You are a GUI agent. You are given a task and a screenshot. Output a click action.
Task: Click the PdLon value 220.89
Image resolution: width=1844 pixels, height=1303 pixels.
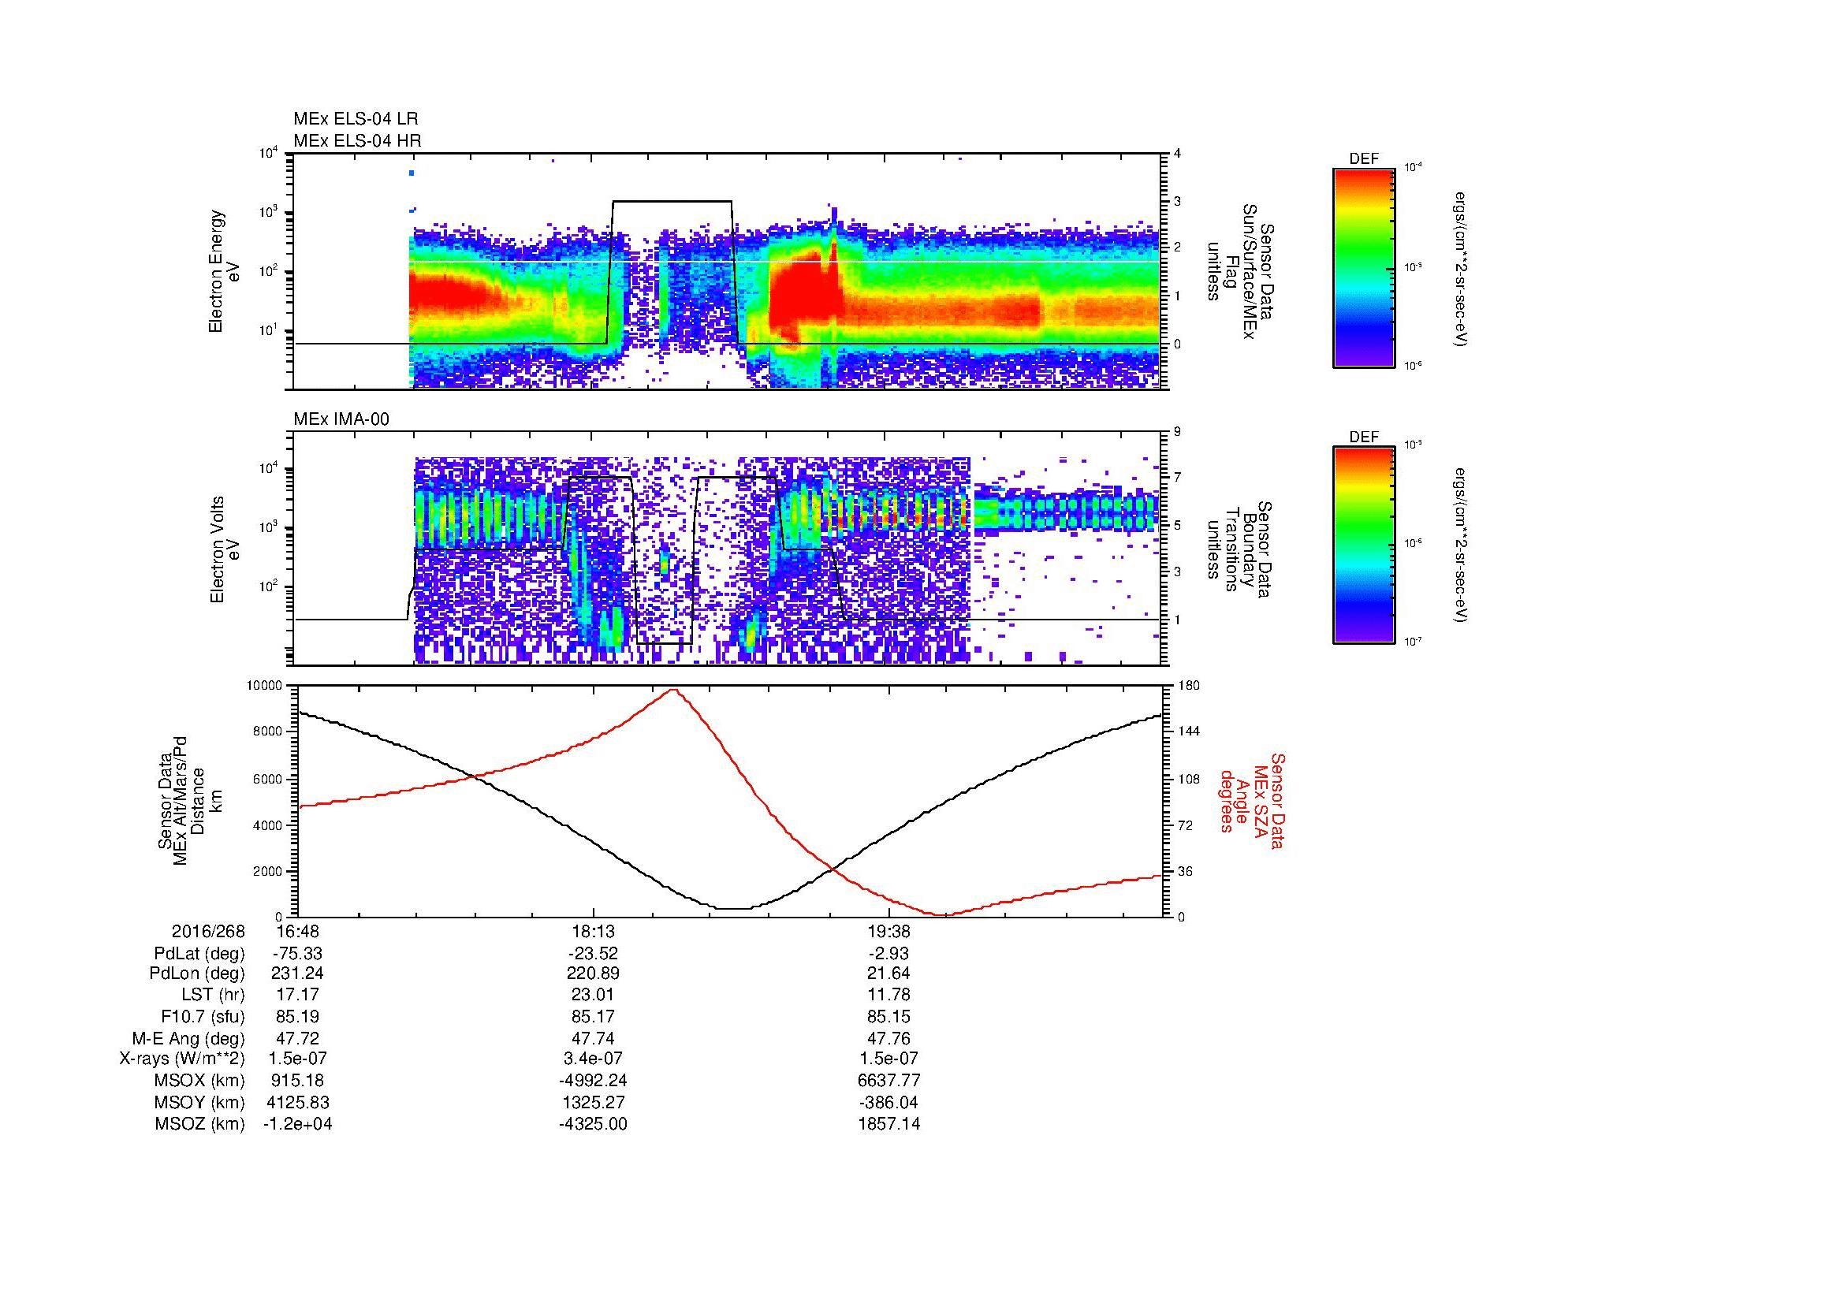click(x=594, y=974)
